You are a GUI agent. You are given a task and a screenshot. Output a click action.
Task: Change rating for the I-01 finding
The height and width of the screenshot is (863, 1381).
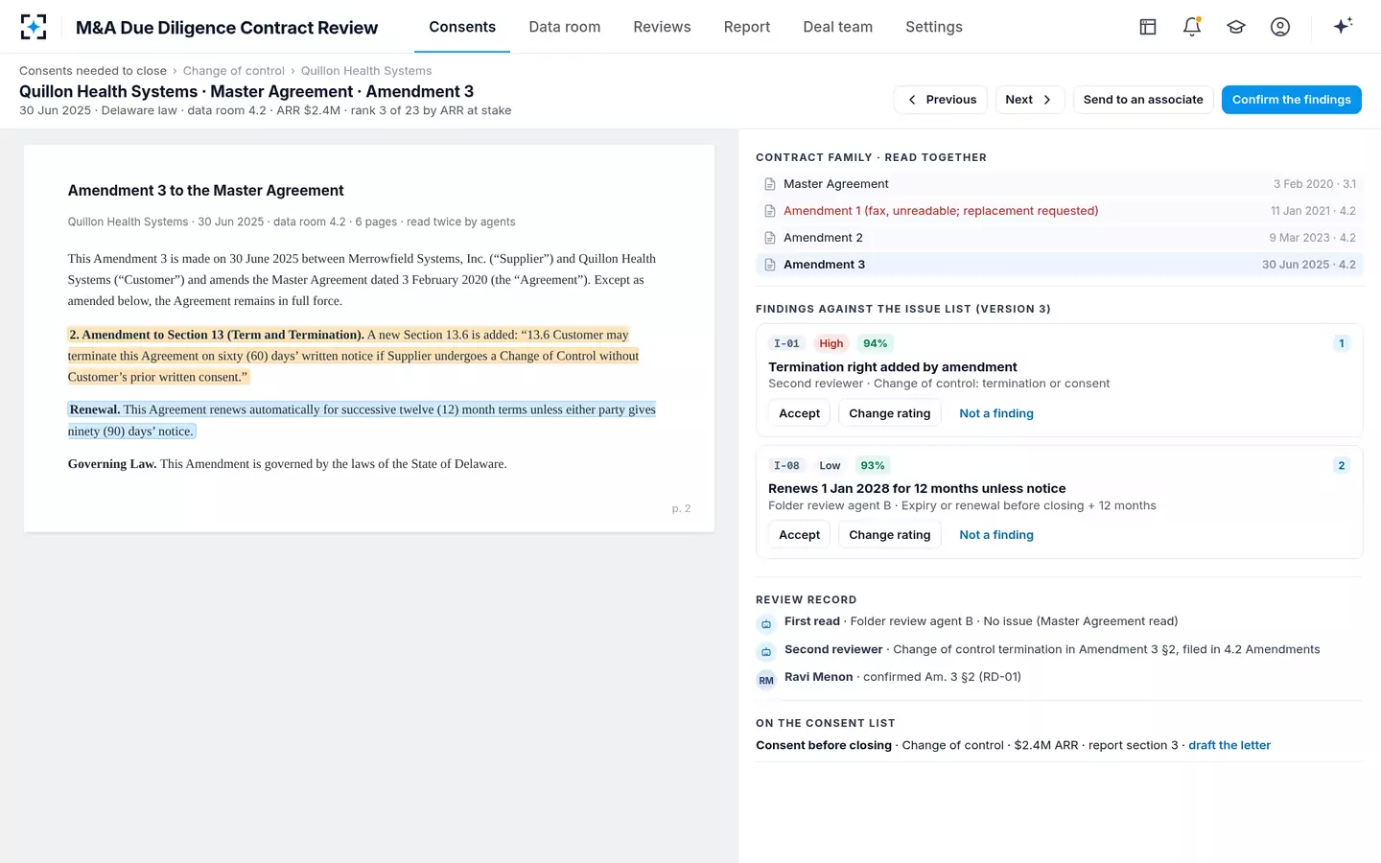[890, 413]
